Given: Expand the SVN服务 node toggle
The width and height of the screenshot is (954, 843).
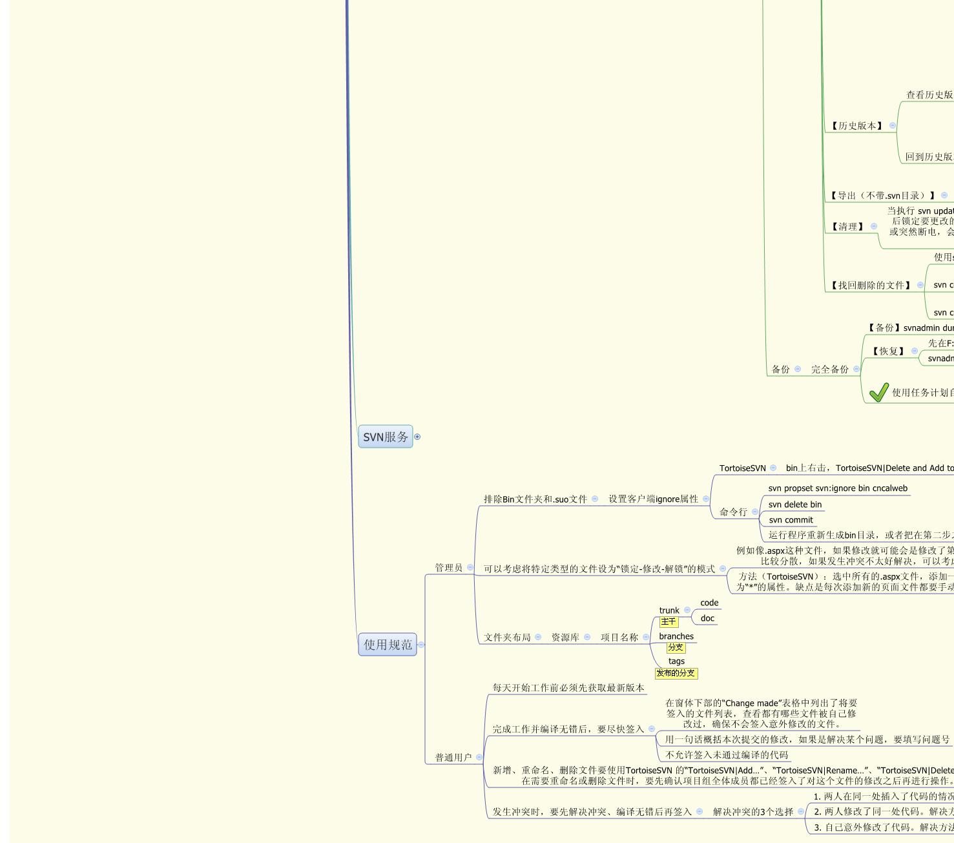Looking at the screenshot, I should click(417, 437).
